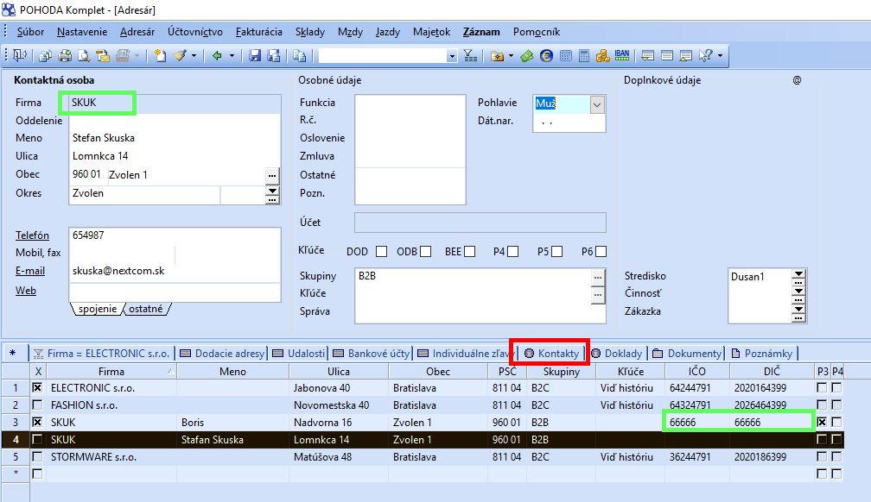Open the Pohlavie dropdown
Image resolution: width=871 pixels, height=502 pixels.
click(x=597, y=104)
